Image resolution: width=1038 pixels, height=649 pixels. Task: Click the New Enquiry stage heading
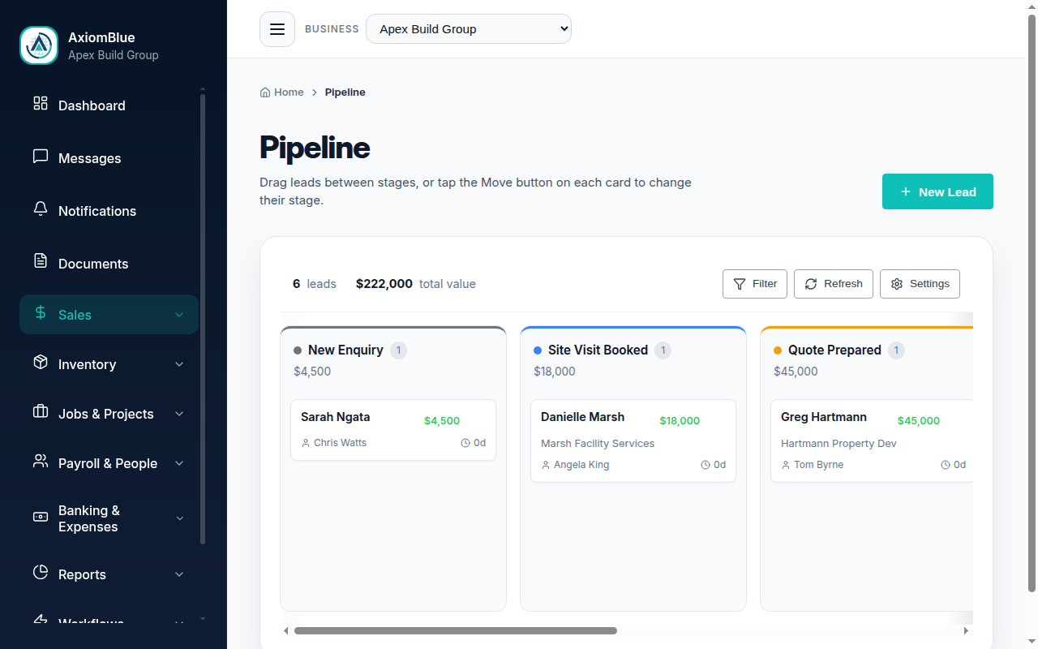(345, 350)
